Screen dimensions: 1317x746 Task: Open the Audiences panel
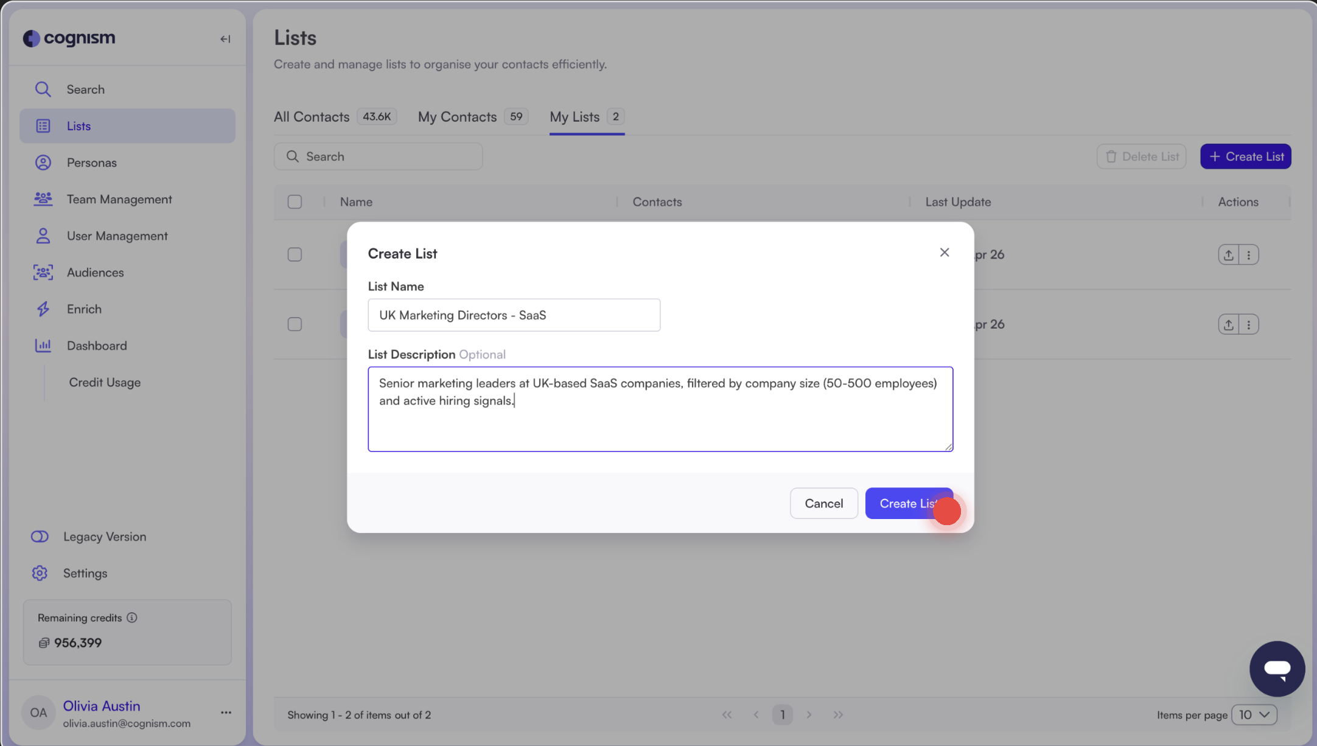coord(96,272)
